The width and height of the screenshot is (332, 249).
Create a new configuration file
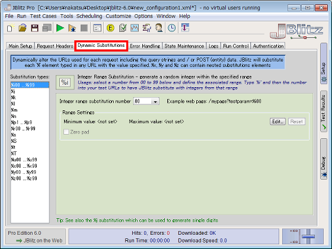tap(10, 28)
